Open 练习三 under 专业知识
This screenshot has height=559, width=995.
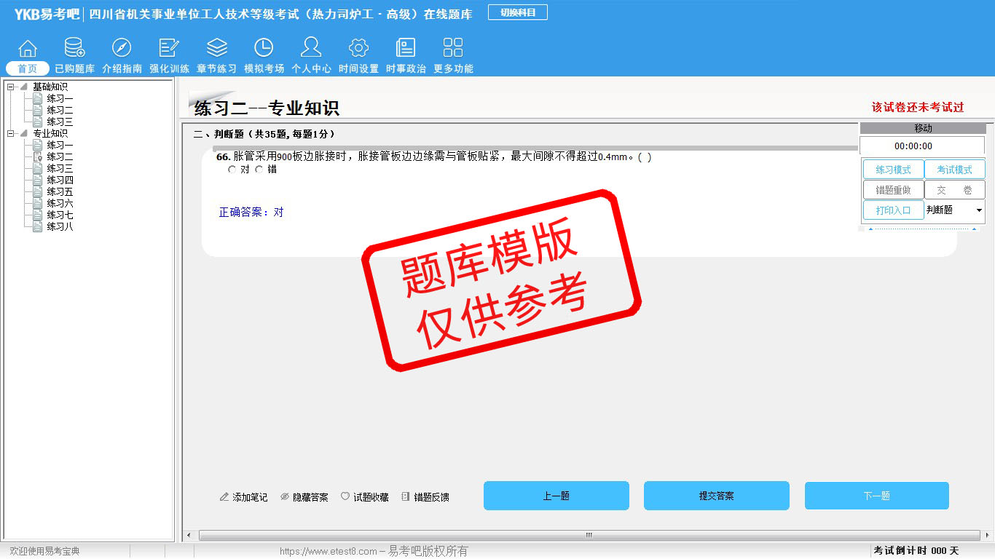pos(60,169)
